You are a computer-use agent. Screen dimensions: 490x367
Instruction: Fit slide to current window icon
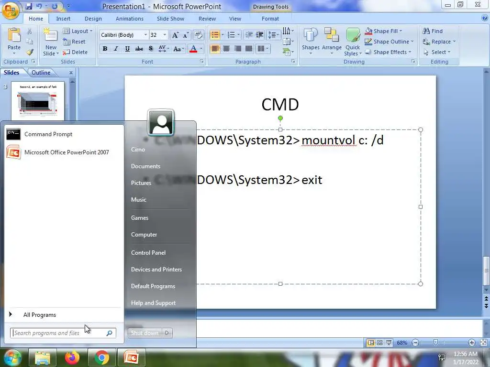483,343
